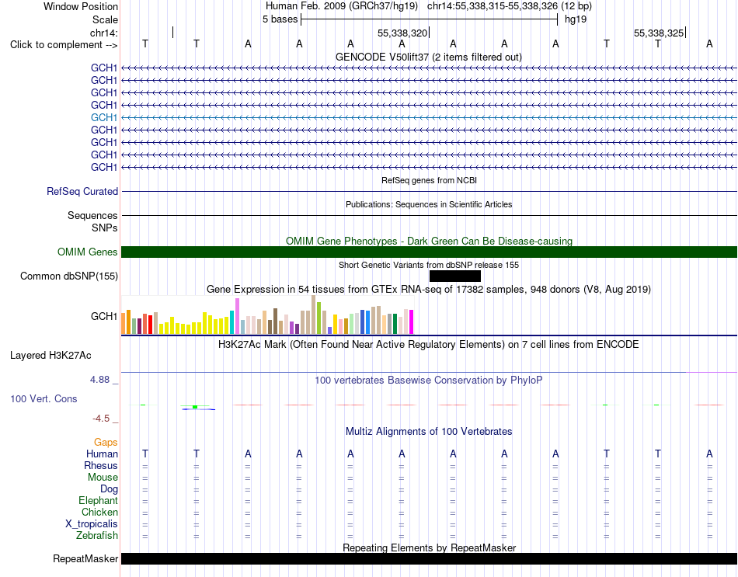
Task: Click the -4.5 lower conservation value
Action: coord(101,419)
